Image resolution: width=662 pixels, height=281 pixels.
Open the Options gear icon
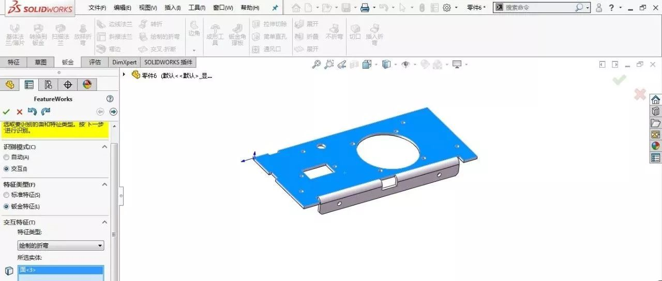point(447,8)
